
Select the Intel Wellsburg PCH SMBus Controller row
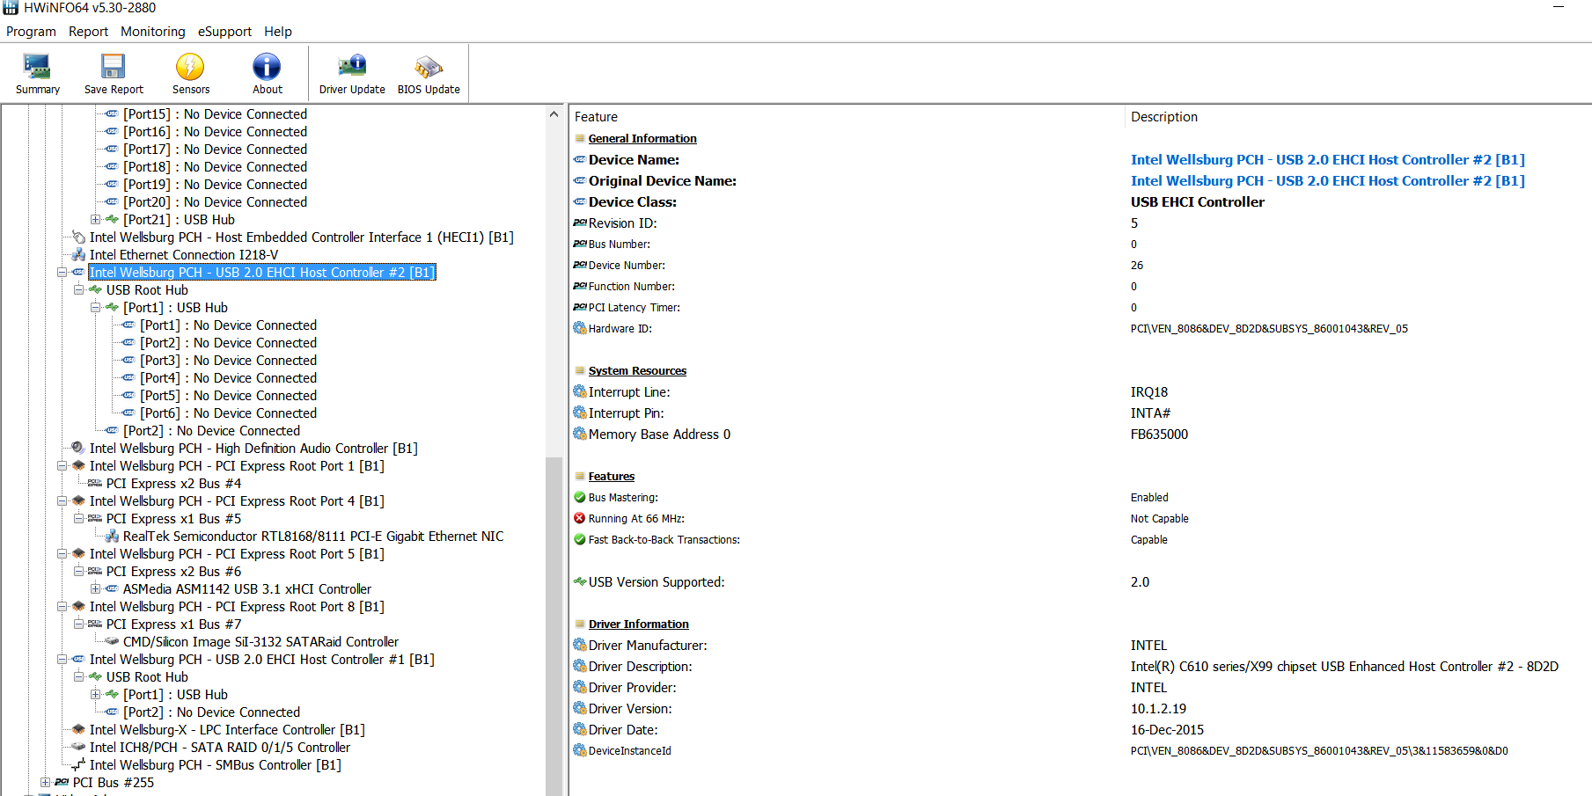click(x=216, y=764)
